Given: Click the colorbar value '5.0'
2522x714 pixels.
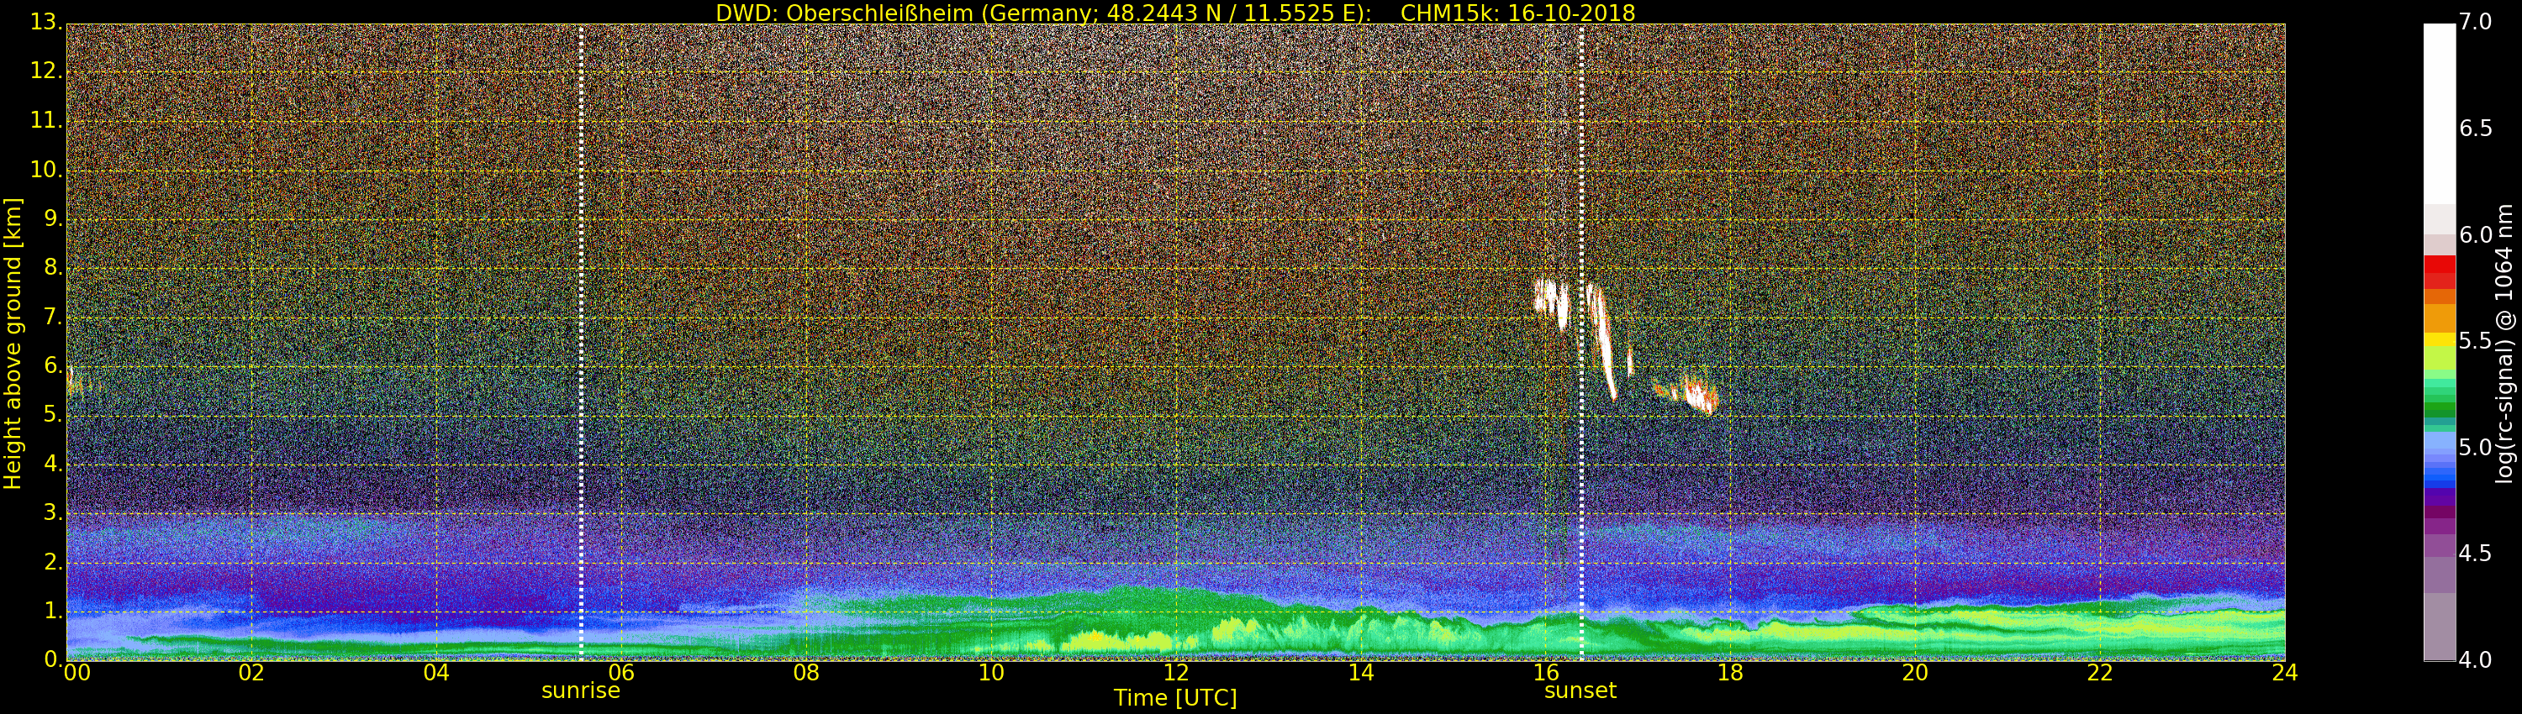Looking at the screenshot, I should [2475, 447].
